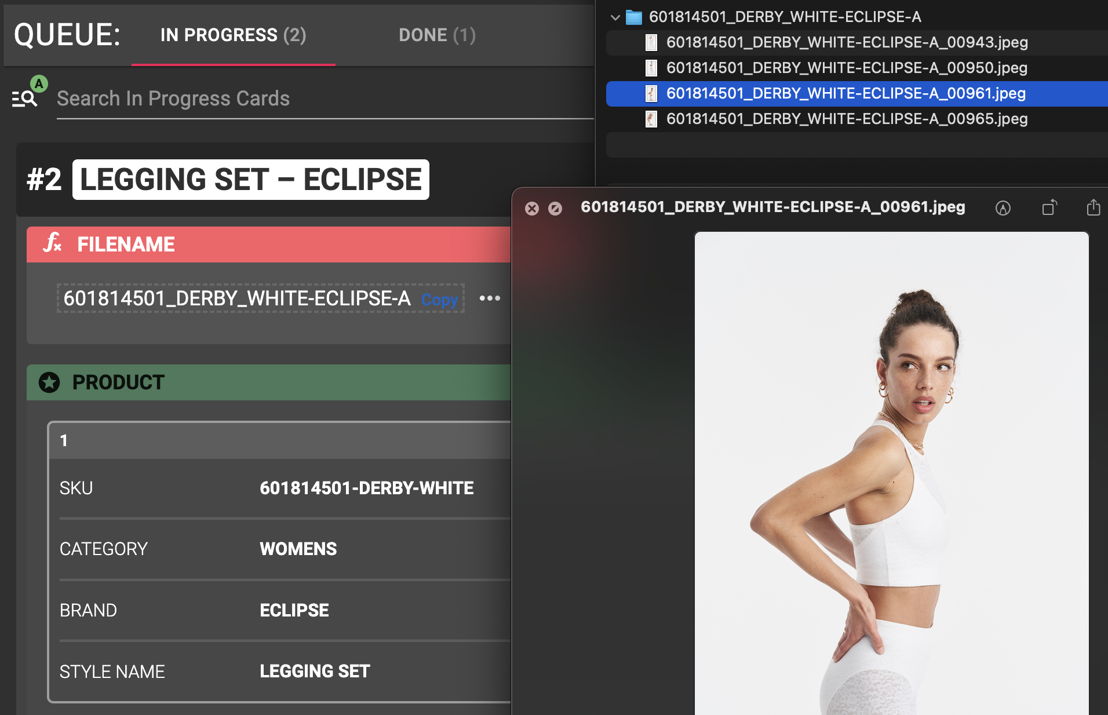
Task: Click the star badge icon beside PRODUCT
Action: [x=49, y=382]
